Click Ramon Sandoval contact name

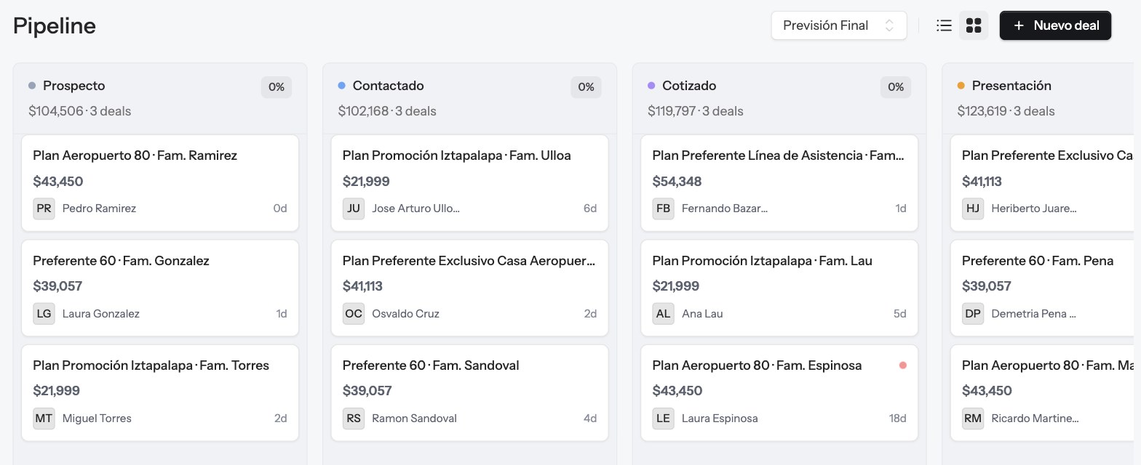(x=414, y=418)
